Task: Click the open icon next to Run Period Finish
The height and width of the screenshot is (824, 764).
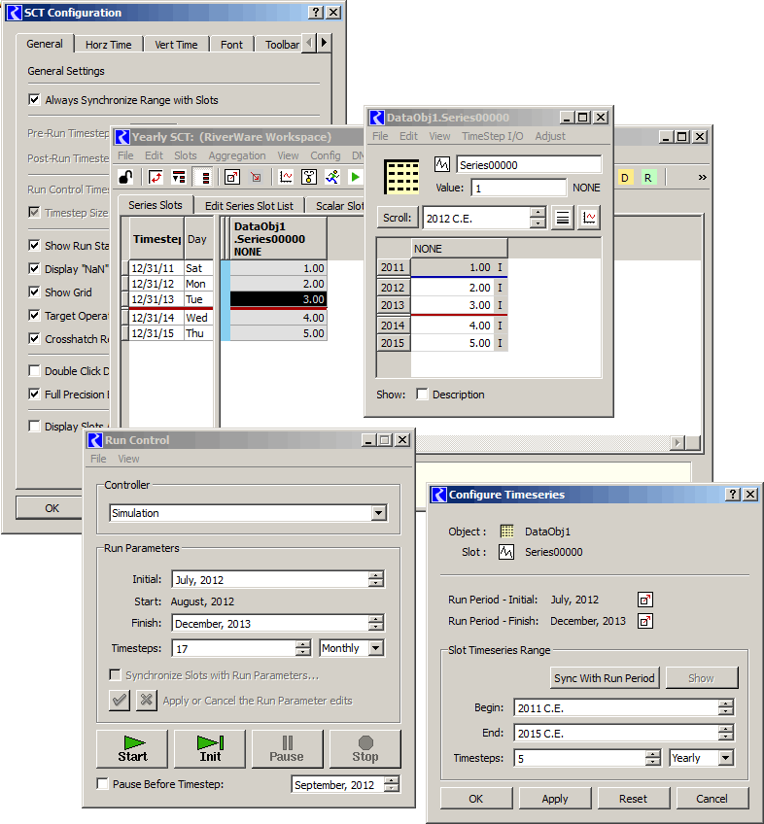Action: click(x=645, y=621)
